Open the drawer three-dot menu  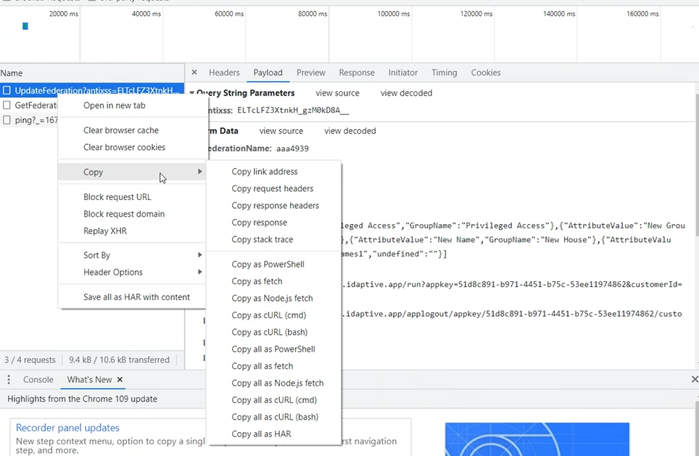[x=9, y=379]
